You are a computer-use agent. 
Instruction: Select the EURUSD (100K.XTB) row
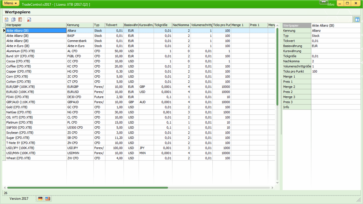point(139,92)
